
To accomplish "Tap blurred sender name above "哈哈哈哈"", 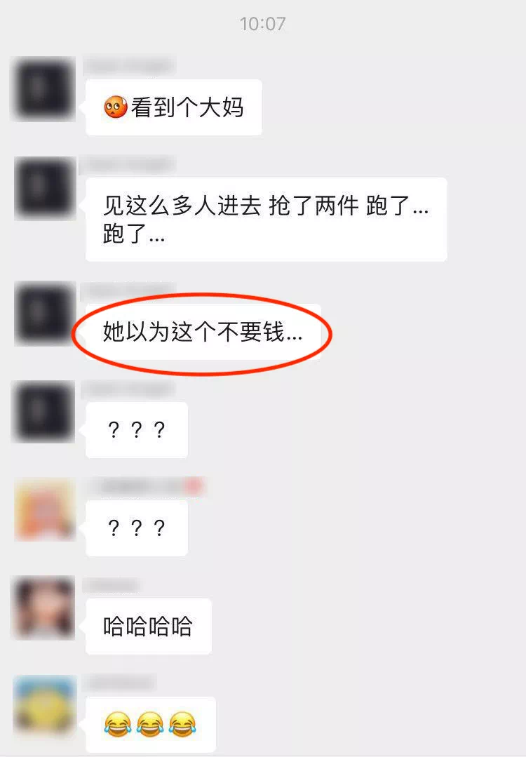I will (x=111, y=586).
